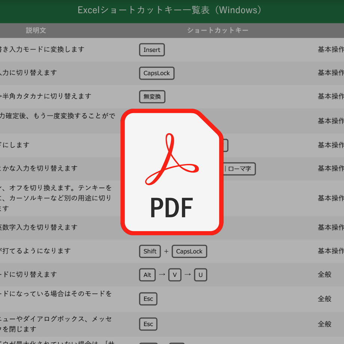Select the 'ショートカットキー' column header
This screenshot has width=344, height=344.
pyautogui.click(x=218, y=30)
